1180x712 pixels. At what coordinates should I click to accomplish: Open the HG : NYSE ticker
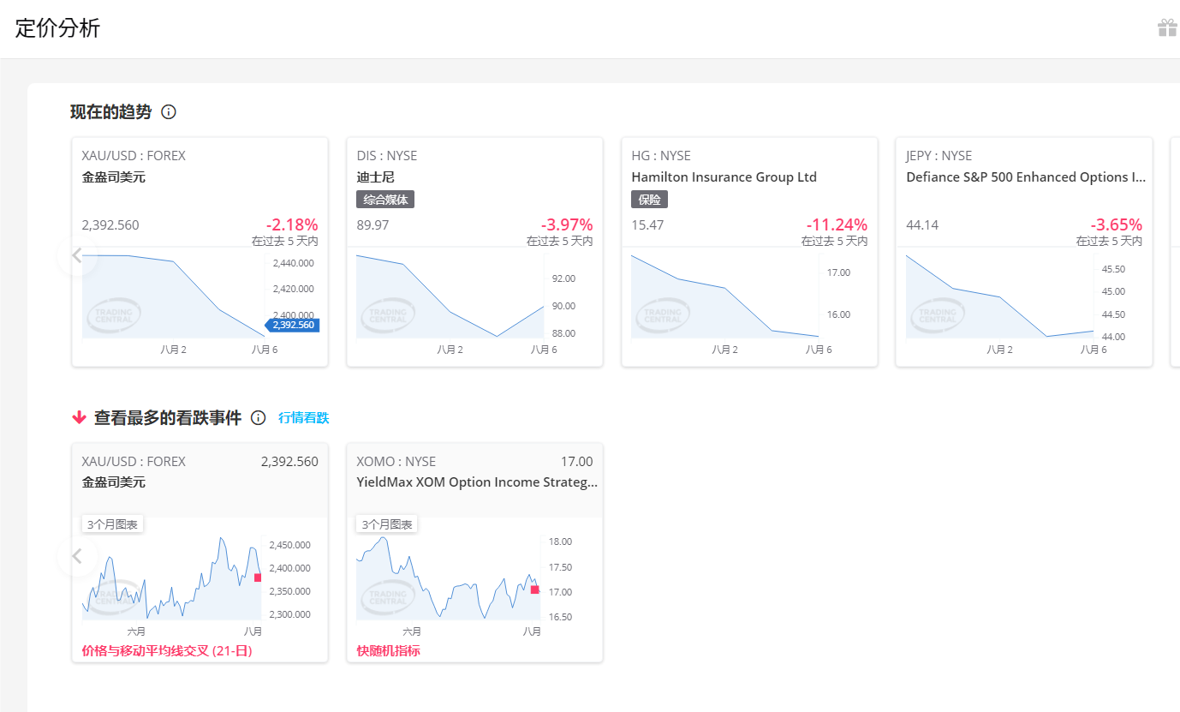click(x=661, y=156)
